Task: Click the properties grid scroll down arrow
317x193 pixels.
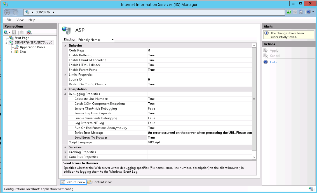Action: point(254,157)
